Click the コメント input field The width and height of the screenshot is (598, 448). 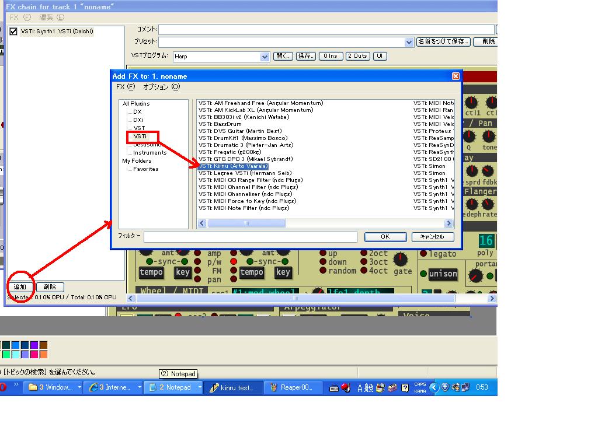(326, 29)
